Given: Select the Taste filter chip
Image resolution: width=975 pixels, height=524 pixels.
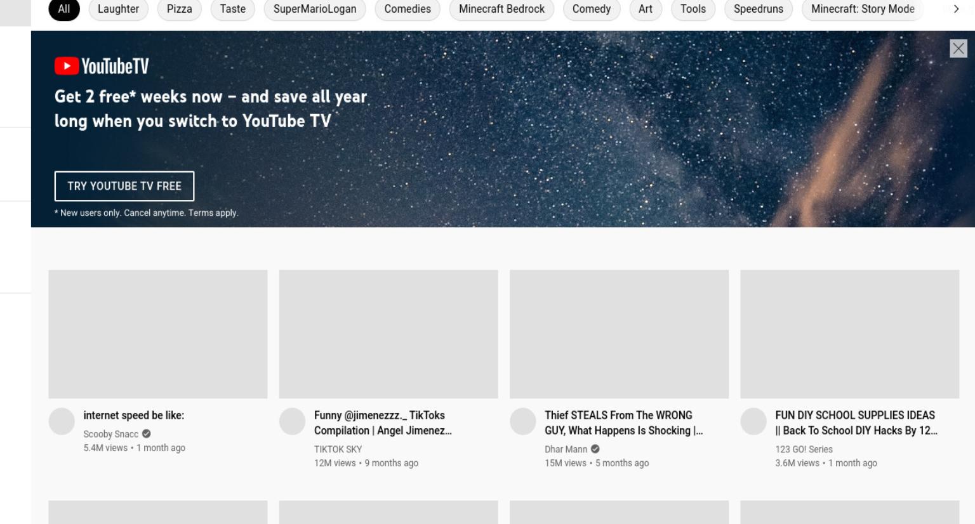Looking at the screenshot, I should pyautogui.click(x=232, y=9).
